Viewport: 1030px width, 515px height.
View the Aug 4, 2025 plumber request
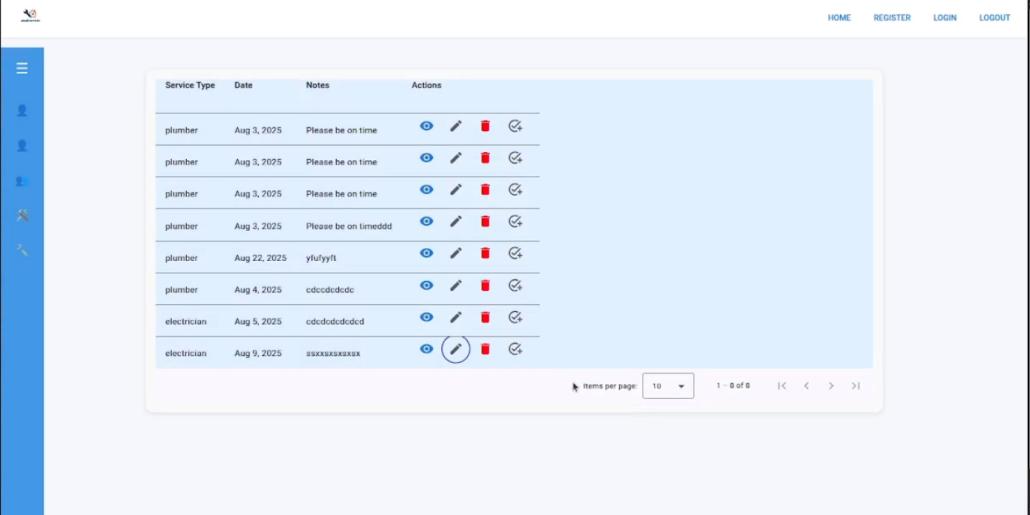click(426, 285)
